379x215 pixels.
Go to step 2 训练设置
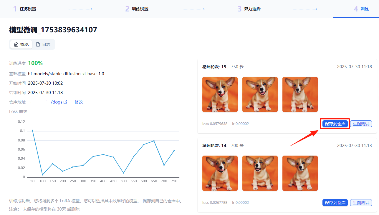[x=137, y=9]
